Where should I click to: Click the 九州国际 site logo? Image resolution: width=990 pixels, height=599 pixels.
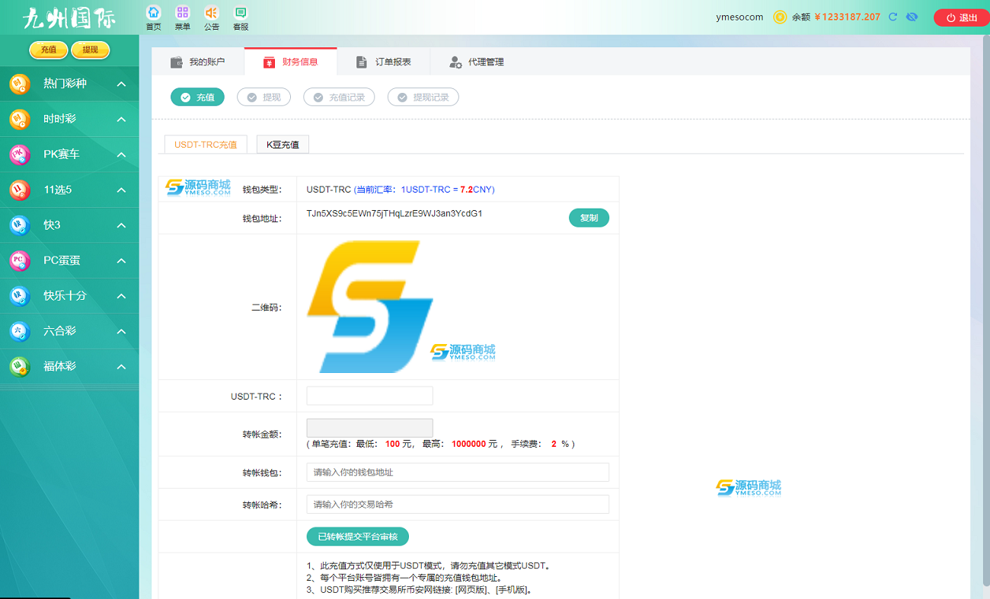69,18
